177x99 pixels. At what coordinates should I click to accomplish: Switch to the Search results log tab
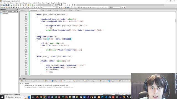pos(37,81)
